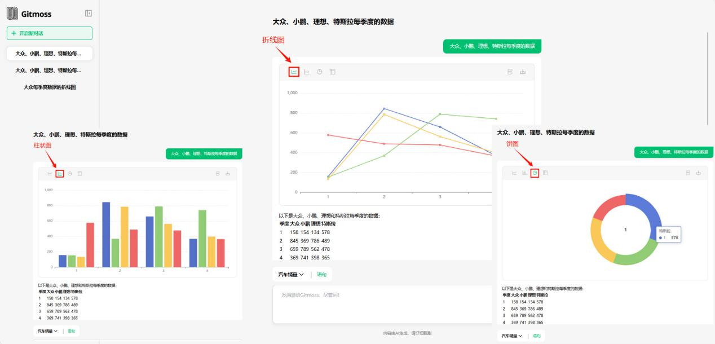The image size is (715, 344).
Task: Select bar chart icon in pie-chart panel
Action: (x=524, y=173)
